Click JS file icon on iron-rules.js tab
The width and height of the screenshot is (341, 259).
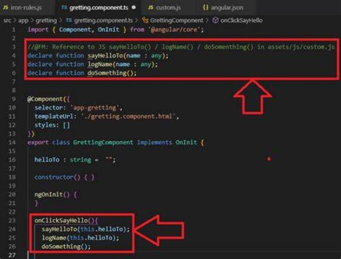pos(6,8)
